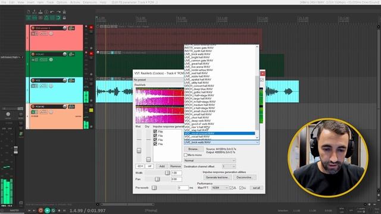This screenshot has height=214, width=381.
Task: Toggle first File checkbox in impulse list
Action: tap(155, 131)
